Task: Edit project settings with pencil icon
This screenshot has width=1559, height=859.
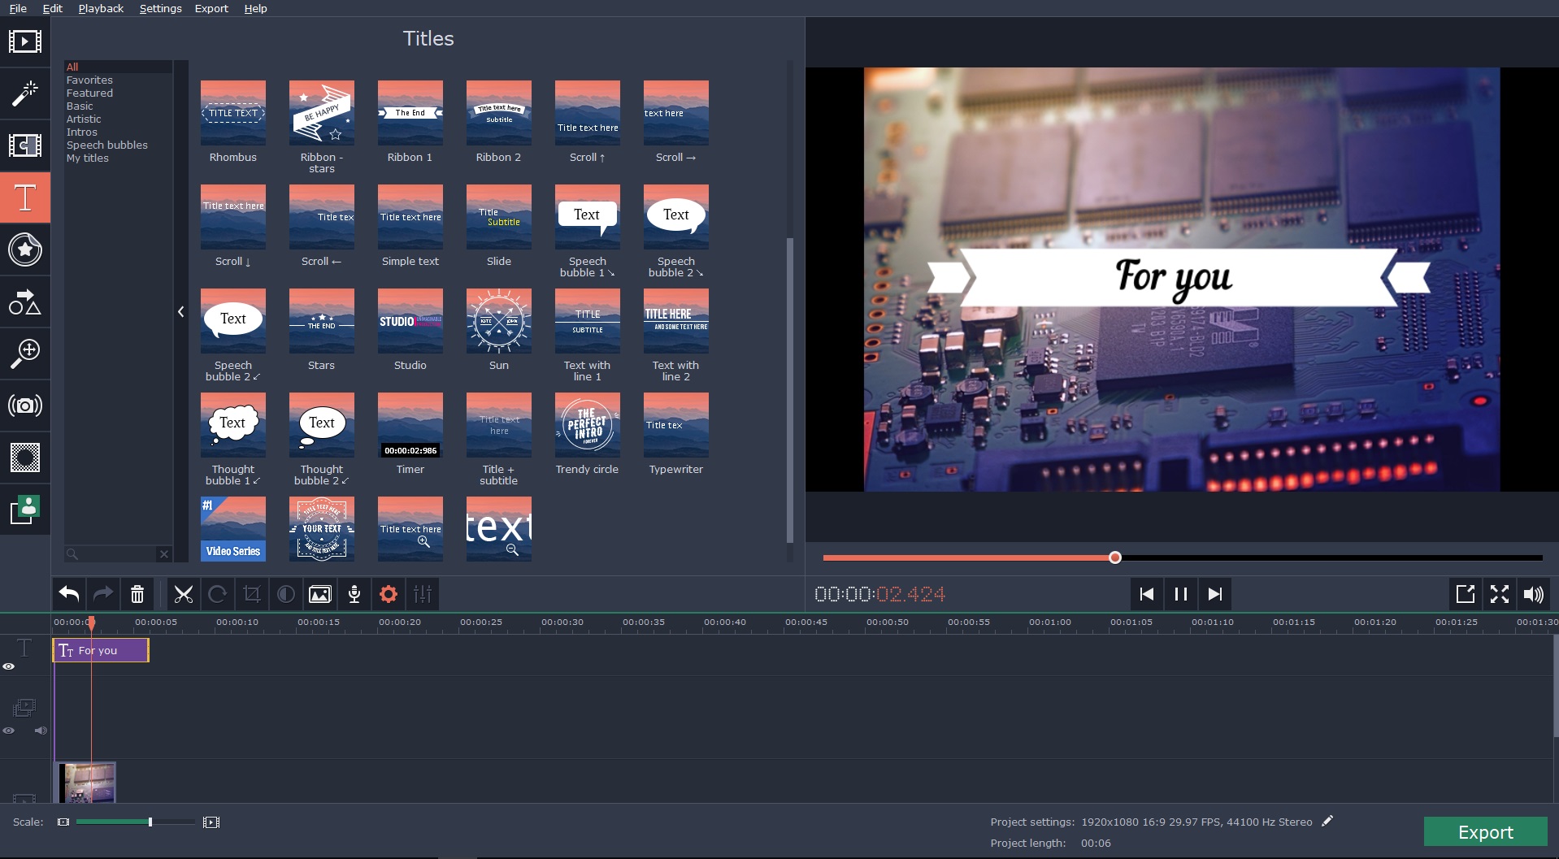Action: click(x=1327, y=821)
